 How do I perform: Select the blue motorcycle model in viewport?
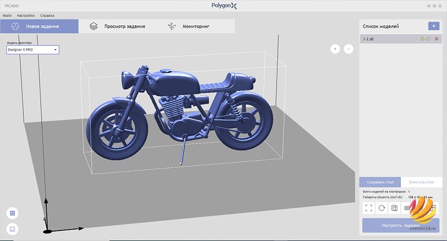click(x=180, y=114)
